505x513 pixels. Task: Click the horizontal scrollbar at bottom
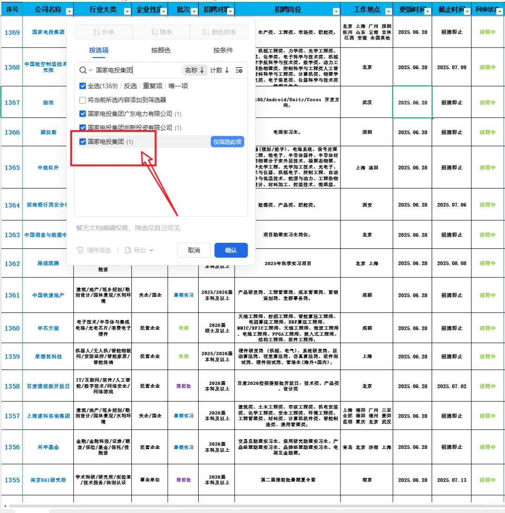point(257,506)
